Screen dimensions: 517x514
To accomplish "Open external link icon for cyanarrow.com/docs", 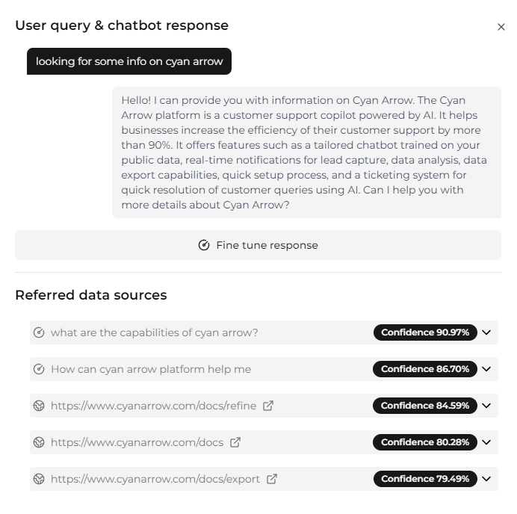I will click(235, 442).
